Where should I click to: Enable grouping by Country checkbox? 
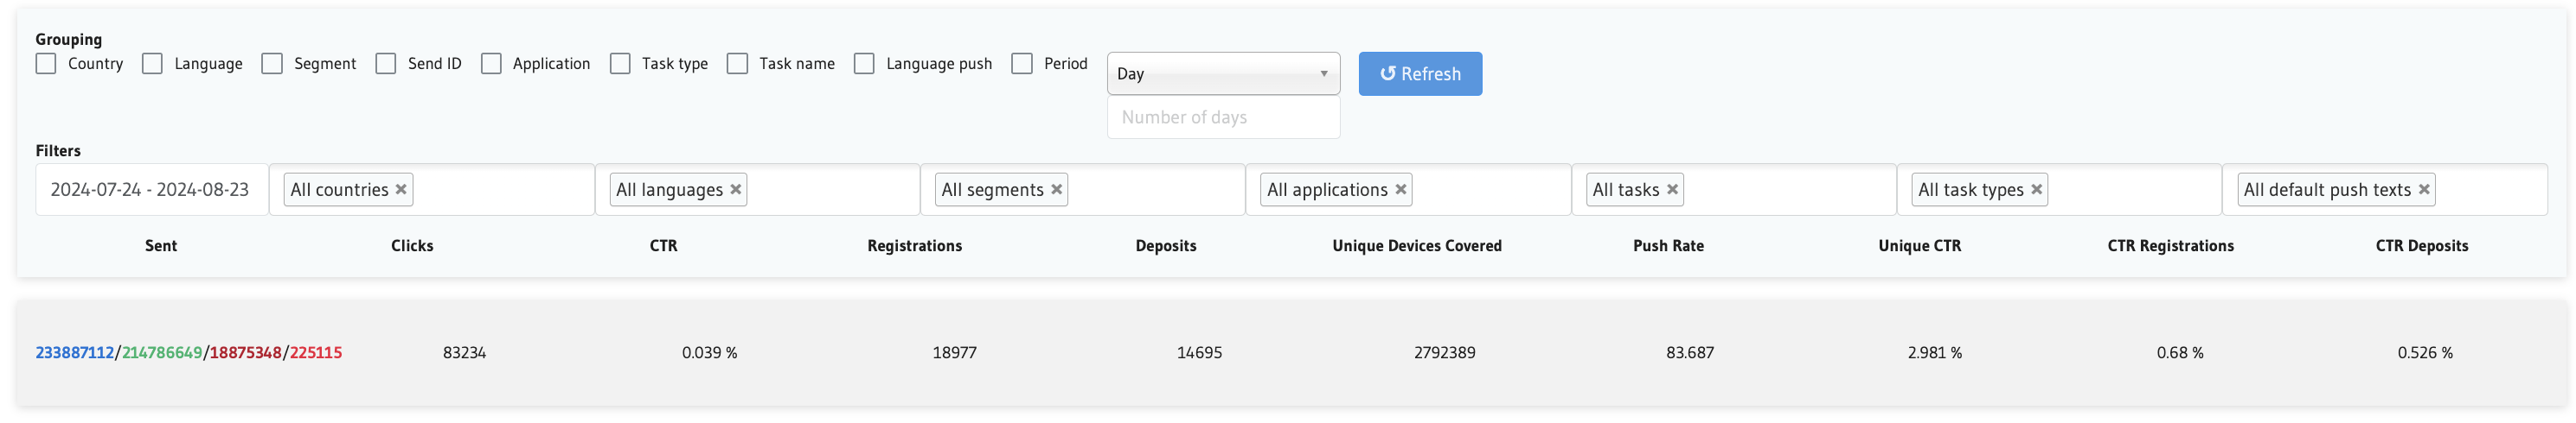(46, 64)
